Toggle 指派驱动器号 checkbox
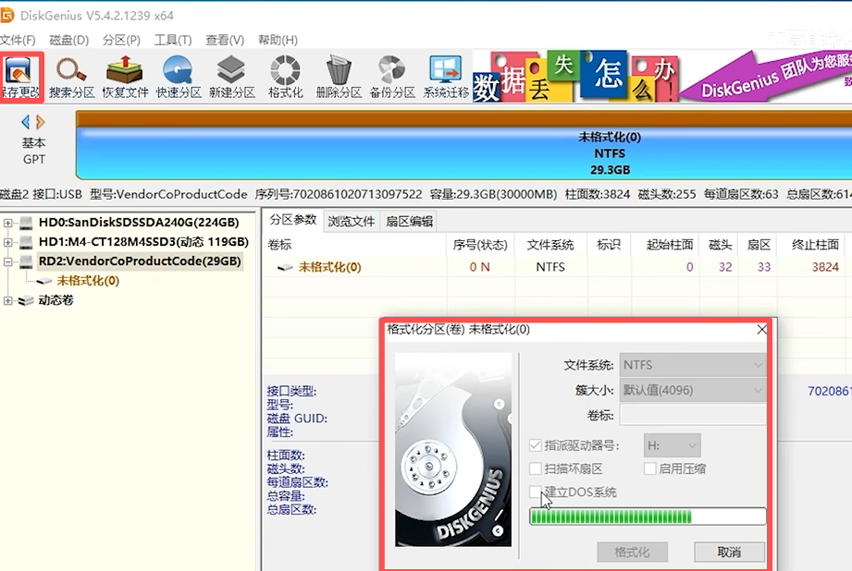Screen dimensions: 852x571 tap(536, 445)
